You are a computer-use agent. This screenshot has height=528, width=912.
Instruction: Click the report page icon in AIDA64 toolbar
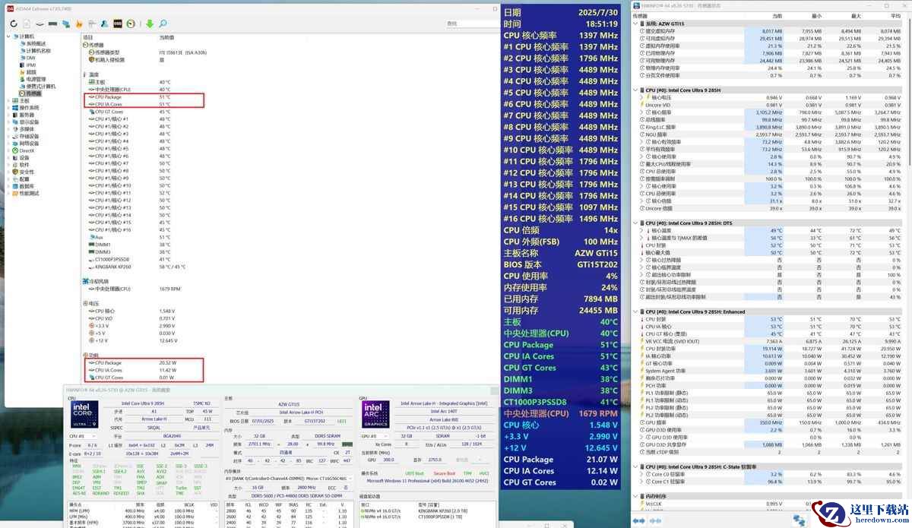pos(27,24)
